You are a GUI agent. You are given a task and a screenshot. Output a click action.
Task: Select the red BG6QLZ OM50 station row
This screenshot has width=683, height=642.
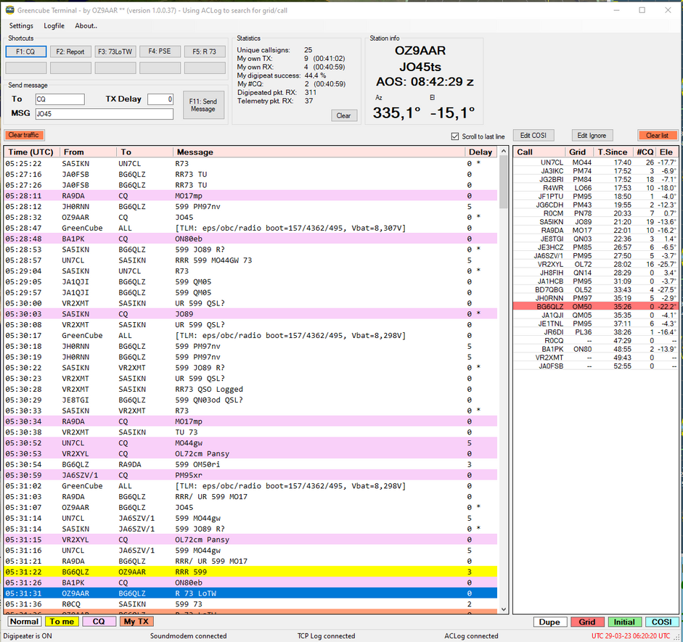pos(596,306)
